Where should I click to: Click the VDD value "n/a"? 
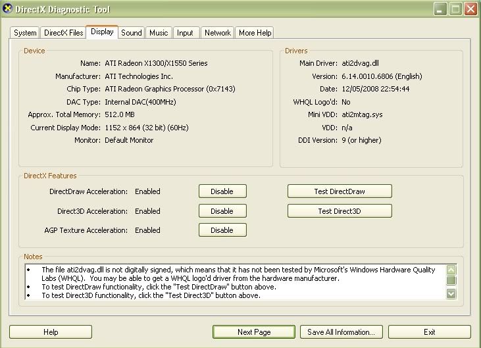(347, 128)
